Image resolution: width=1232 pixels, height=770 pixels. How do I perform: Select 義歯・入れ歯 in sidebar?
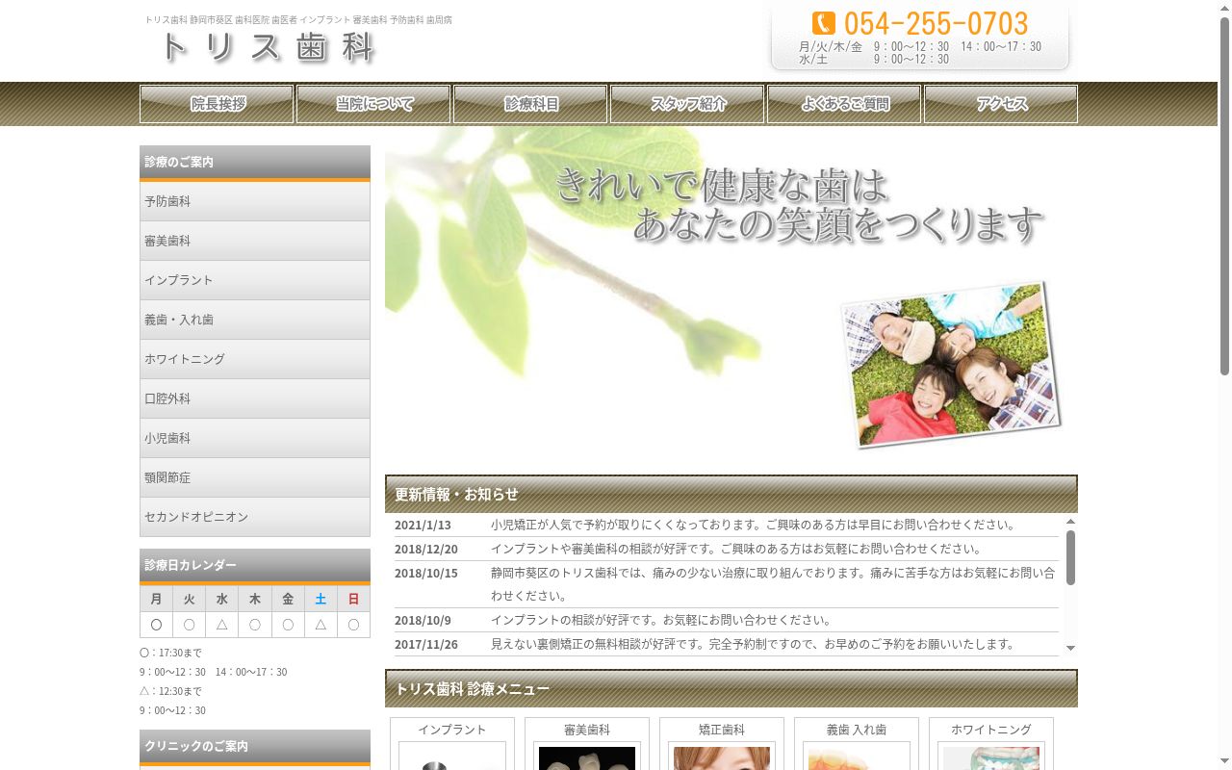point(255,320)
